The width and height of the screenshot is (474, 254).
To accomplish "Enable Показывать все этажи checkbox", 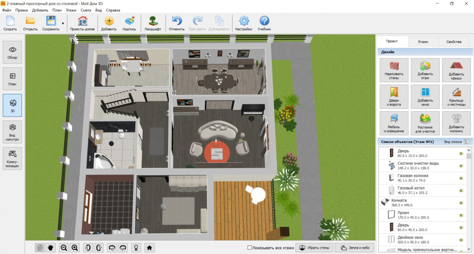I will click(x=249, y=248).
